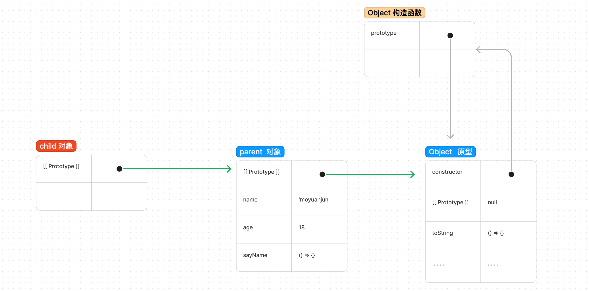Click the 'null' value in Object prototype

pyautogui.click(x=492, y=203)
